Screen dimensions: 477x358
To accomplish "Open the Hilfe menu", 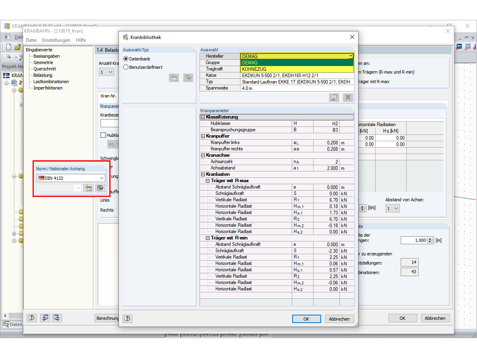I will point(81,40).
